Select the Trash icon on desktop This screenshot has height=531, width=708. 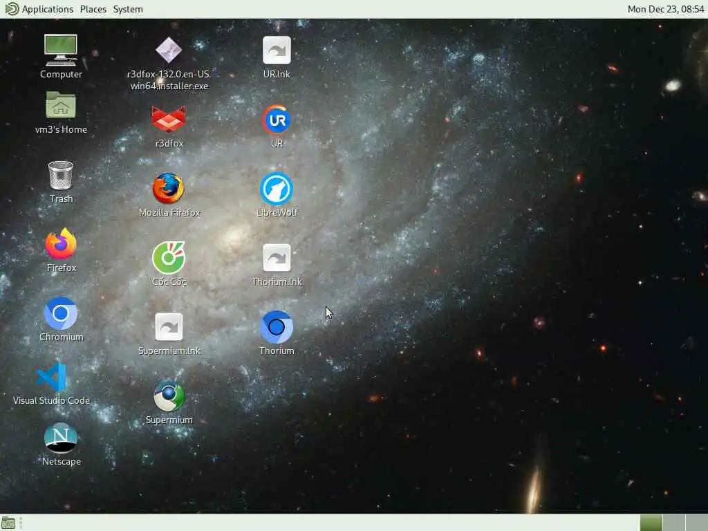pyautogui.click(x=61, y=175)
